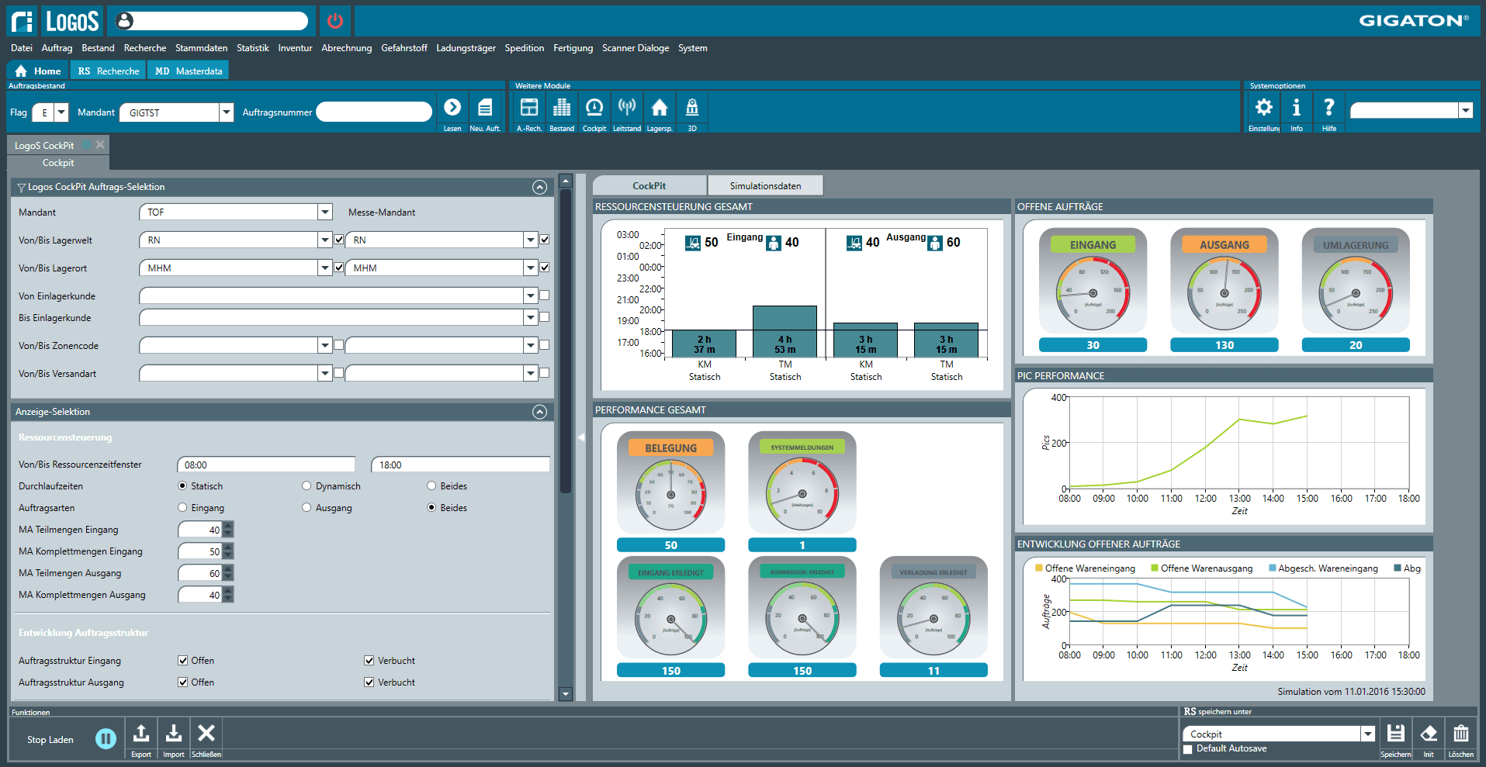1486x767 pixels.
Task: Click the Info icon
Action: (1297, 107)
